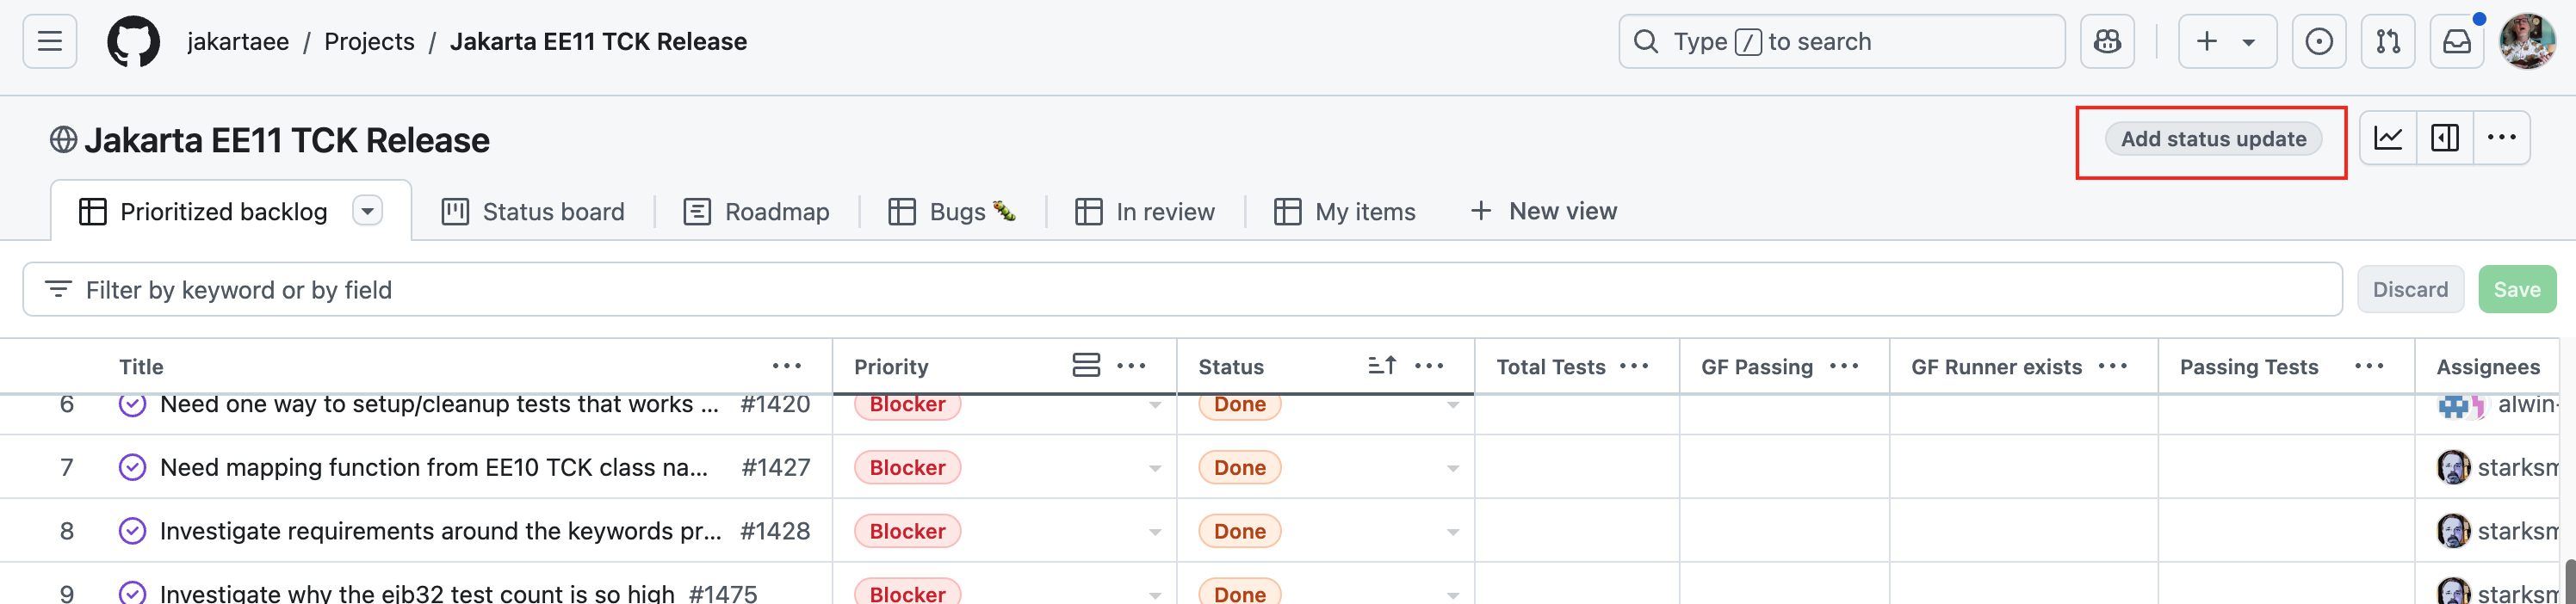Switch to the Roadmap tab
This screenshot has width=2576, height=604.
pos(756,212)
